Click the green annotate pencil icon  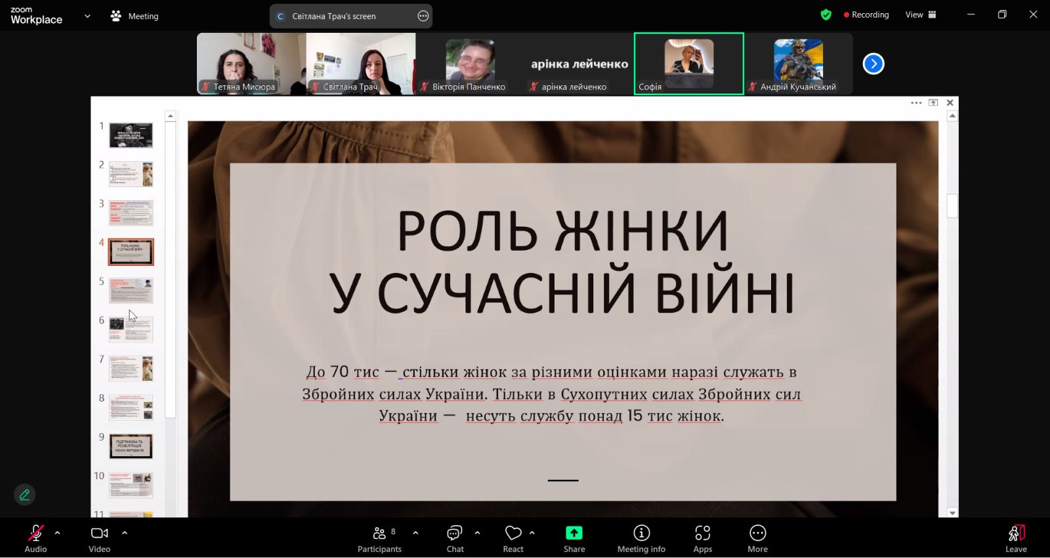click(24, 494)
